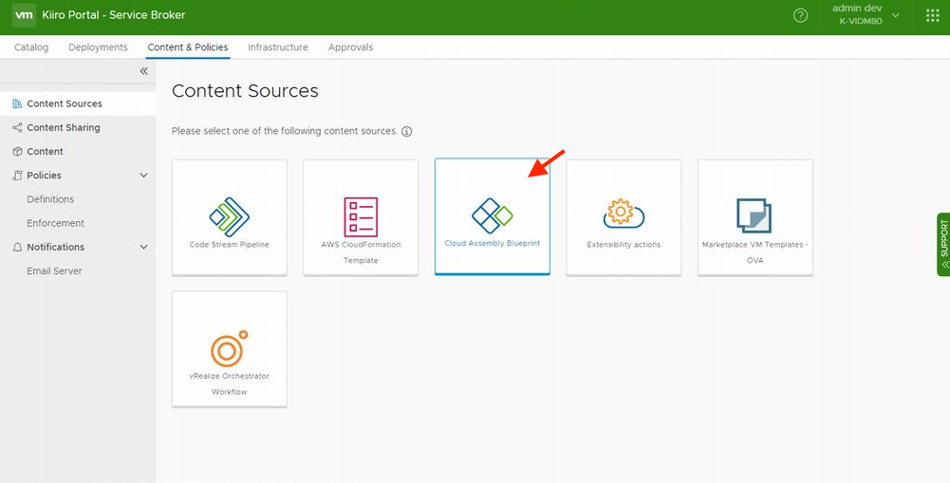Expand the admin dev user dropdown
Screen dimensions: 950x483
pyautogui.click(x=896, y=16)
